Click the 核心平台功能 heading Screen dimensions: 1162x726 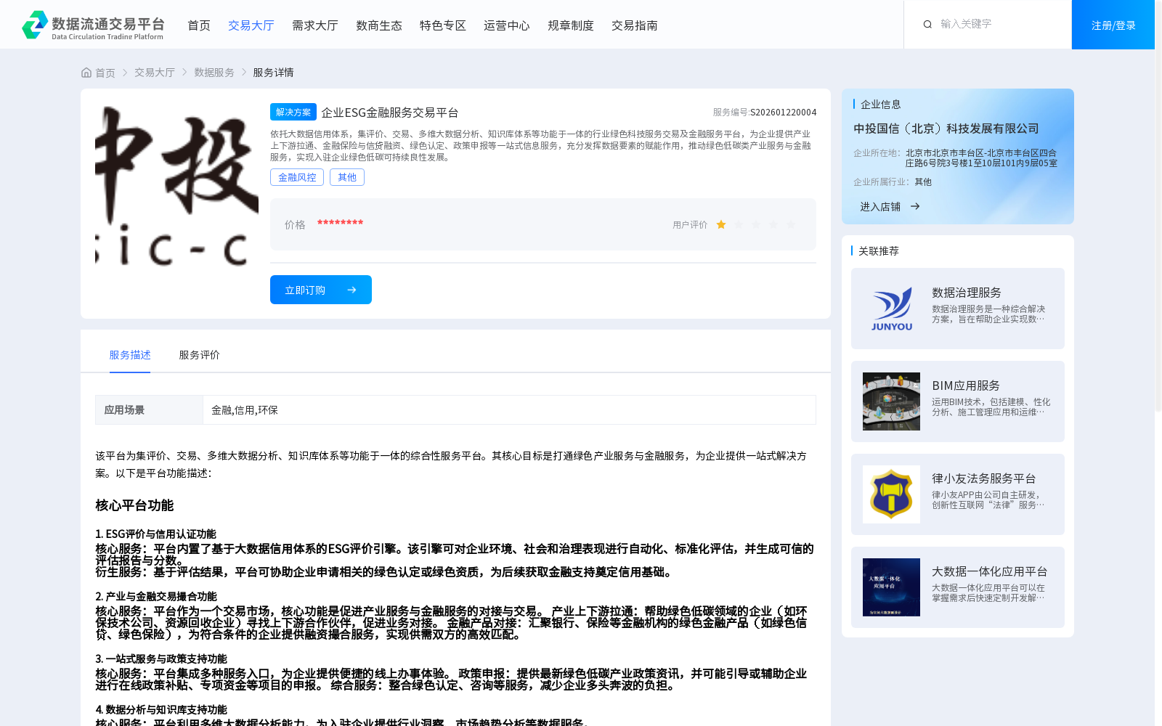pyautogui.click(x=134, y=505)
